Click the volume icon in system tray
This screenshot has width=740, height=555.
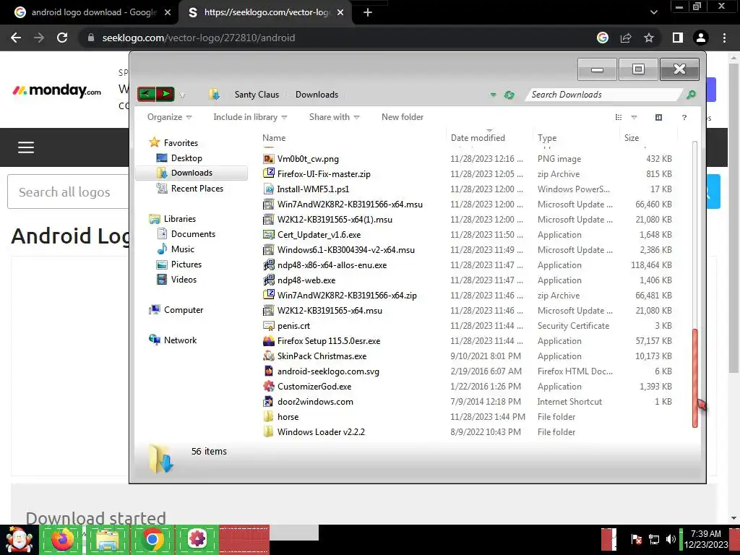pos(670,539)
